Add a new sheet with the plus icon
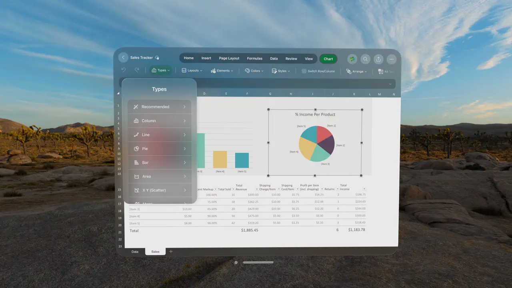This screenshot has width=512, height=288. pyautogui.click(x=171, y=252)
